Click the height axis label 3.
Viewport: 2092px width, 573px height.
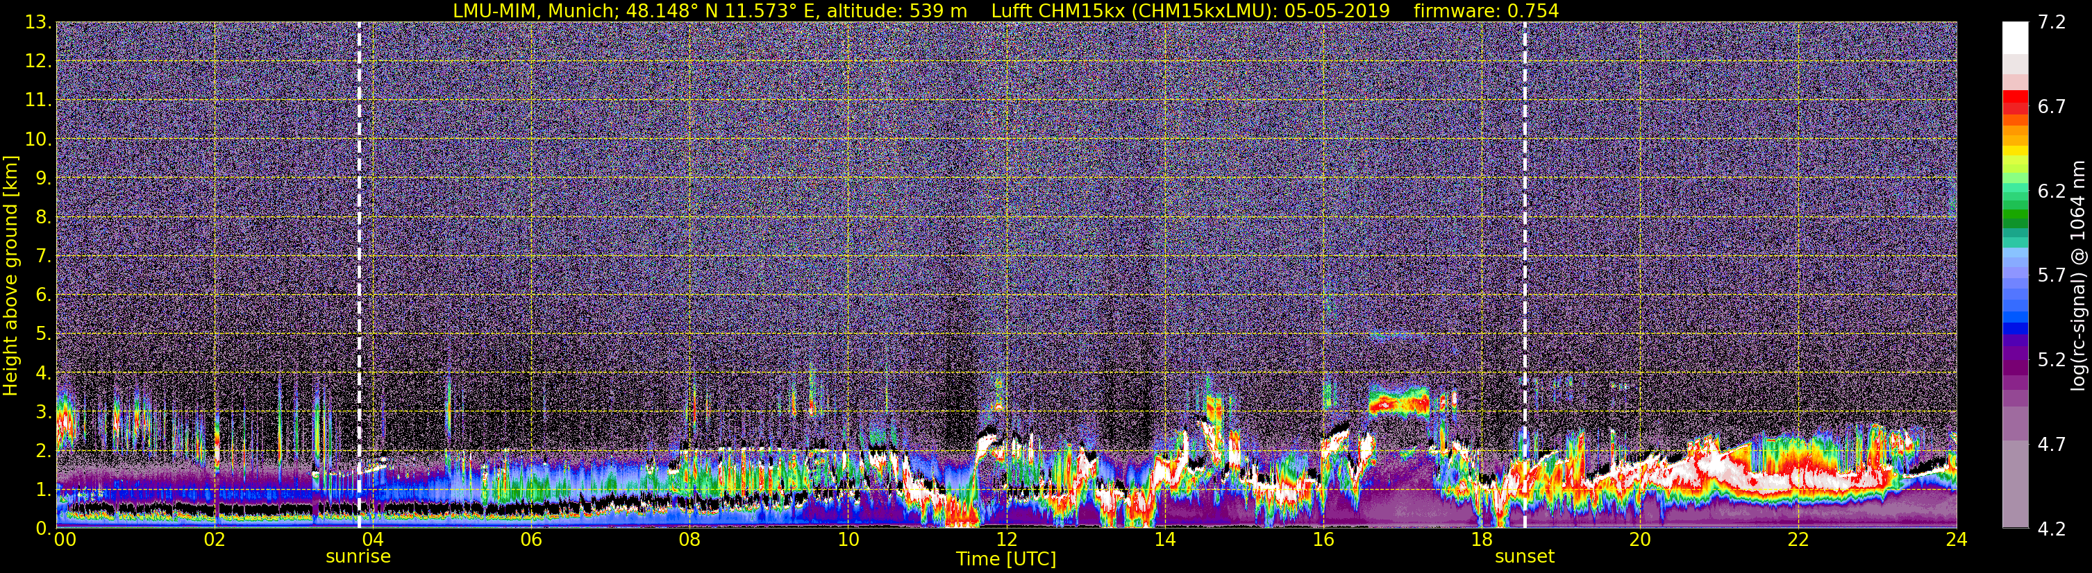coord(42,412)
